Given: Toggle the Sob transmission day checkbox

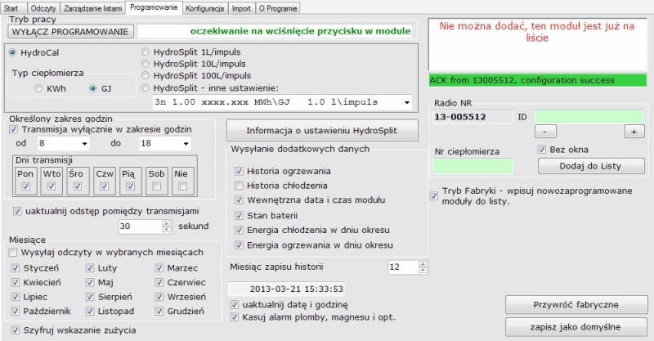Looking at the screenshot, I should point(157,186).
